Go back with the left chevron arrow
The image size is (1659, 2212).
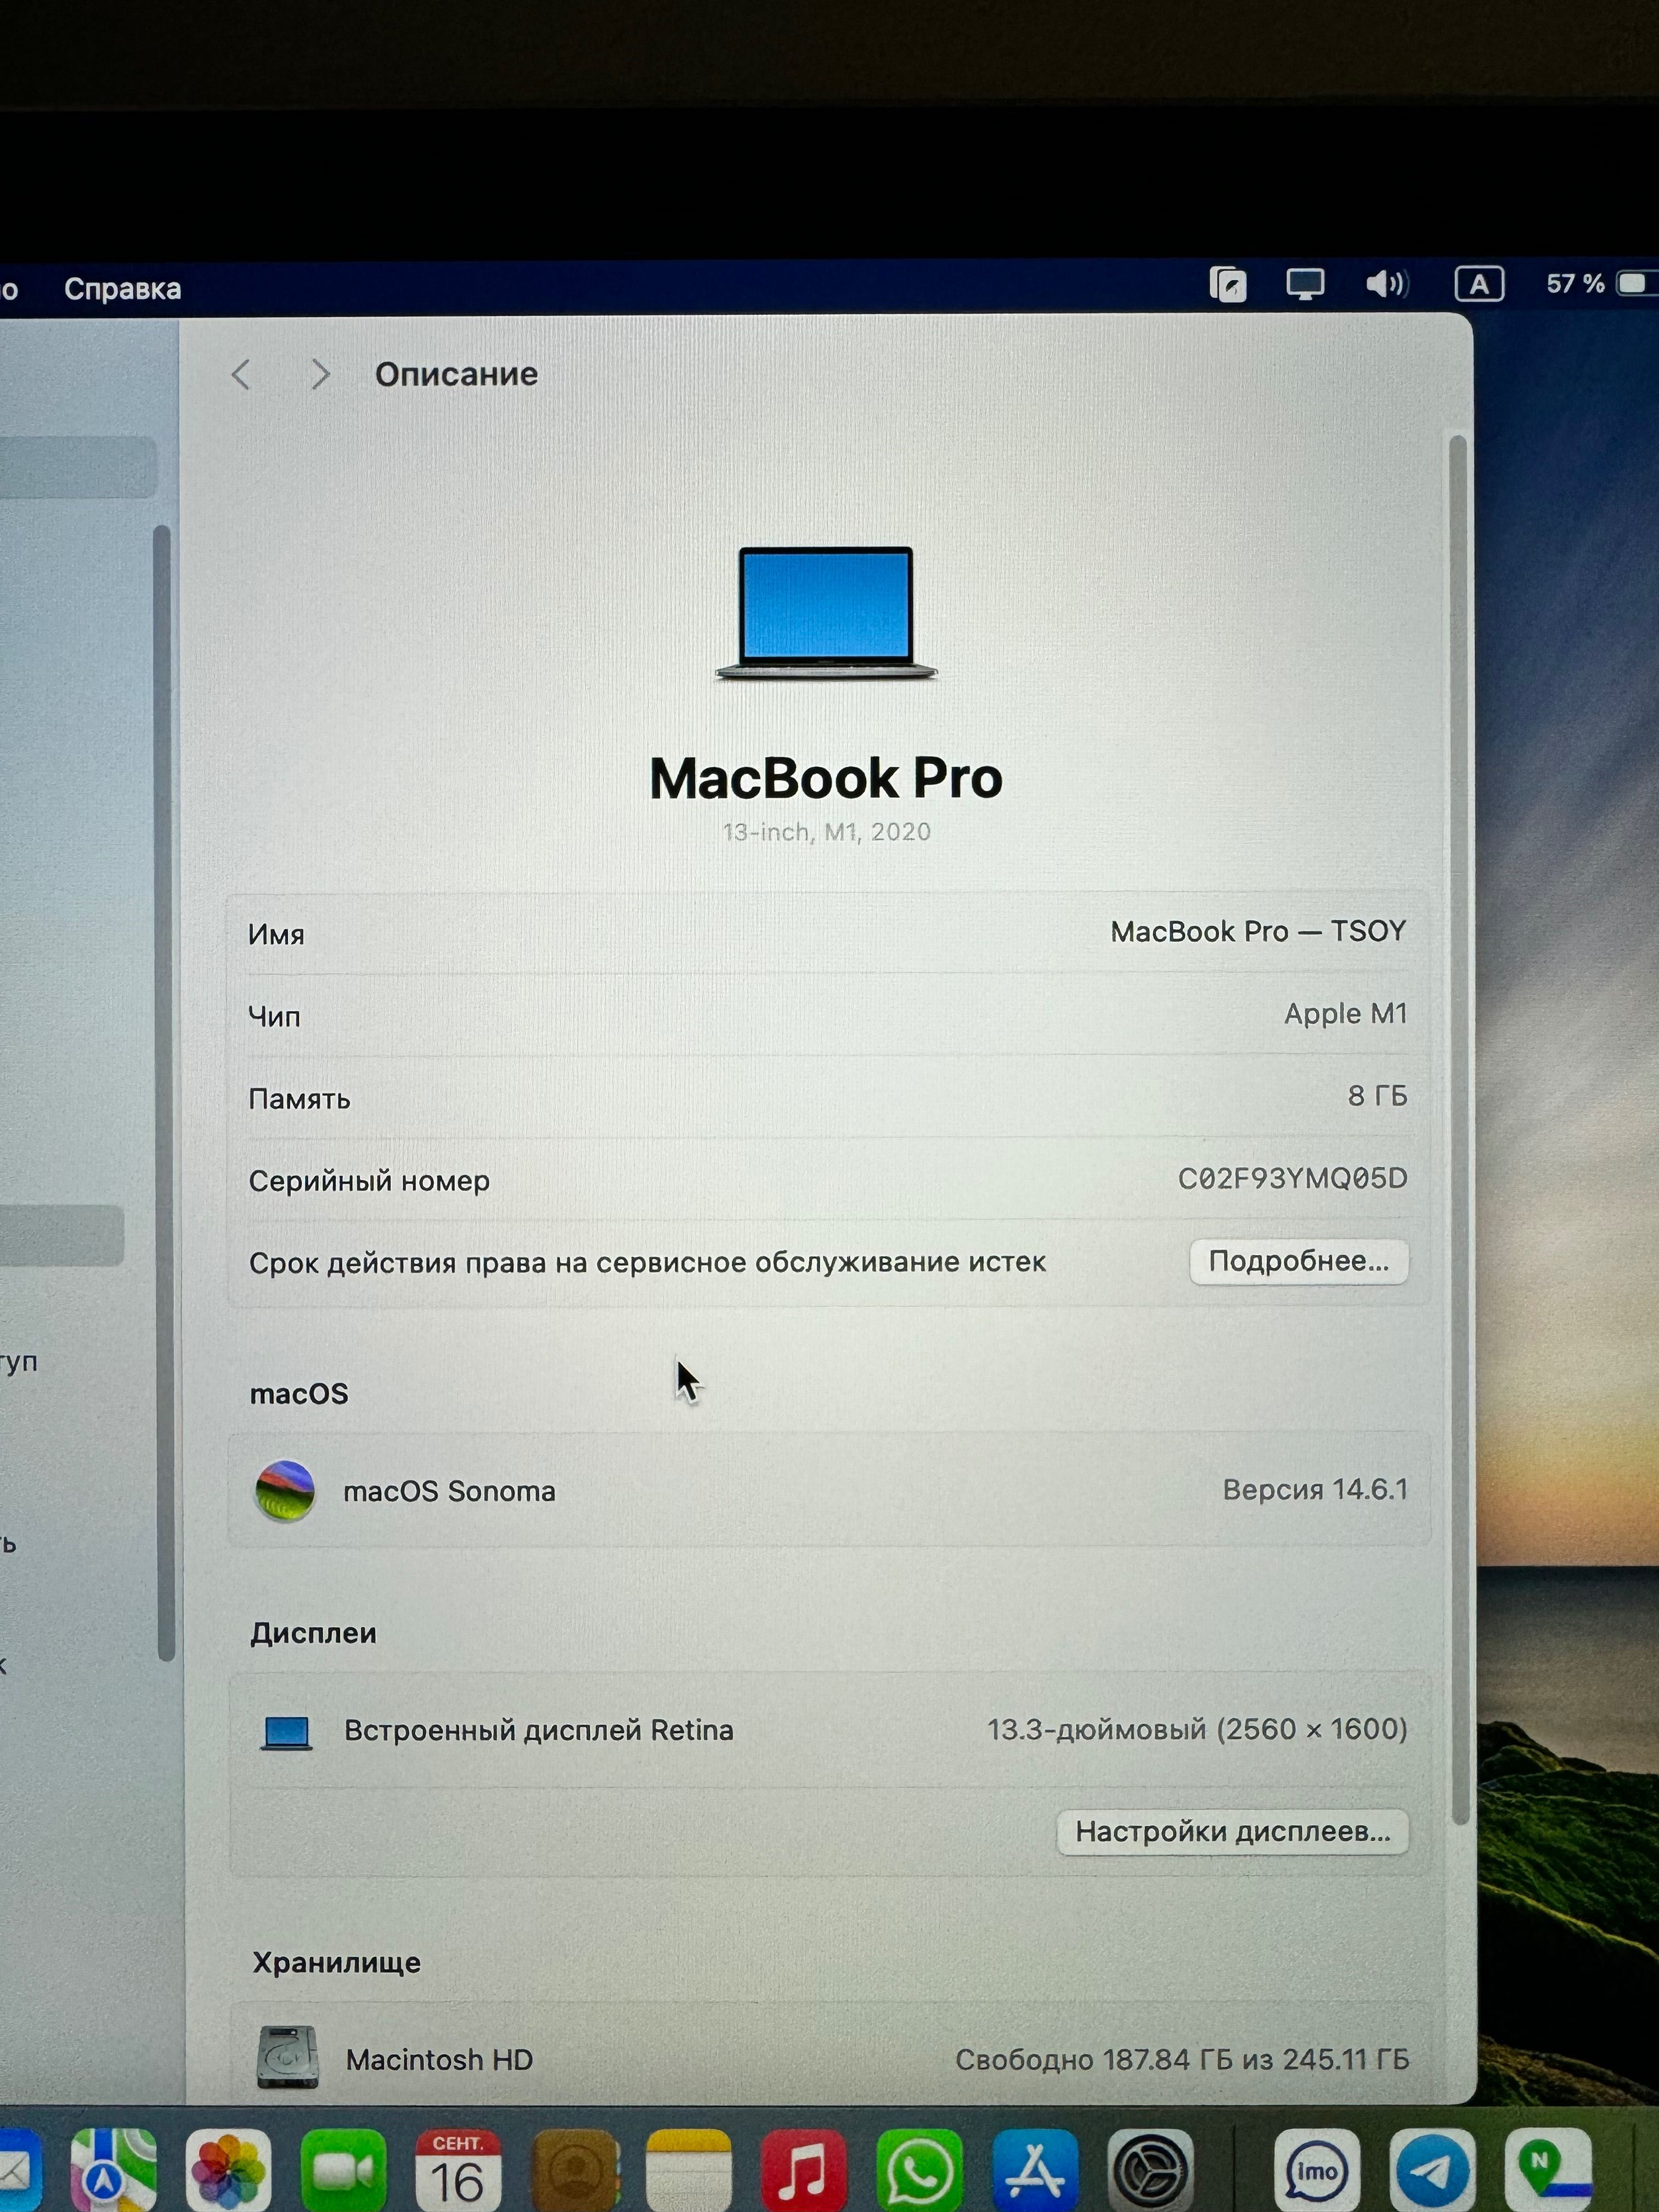tap(241, 375)
